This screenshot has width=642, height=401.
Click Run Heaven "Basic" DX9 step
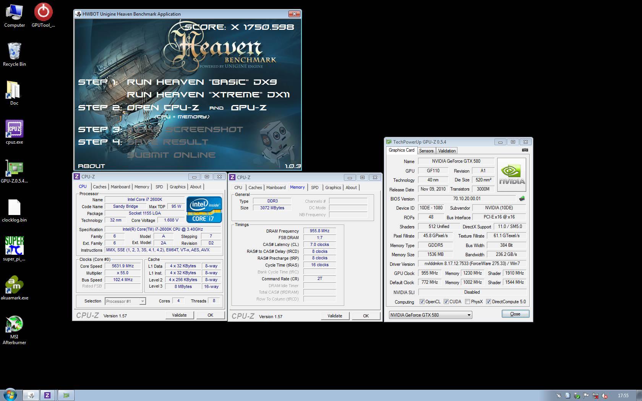coord(202,82)
